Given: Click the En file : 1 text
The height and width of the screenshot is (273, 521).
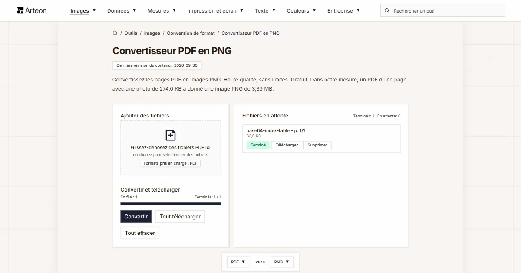Looking at the screenshot, I should coord(129,197).
